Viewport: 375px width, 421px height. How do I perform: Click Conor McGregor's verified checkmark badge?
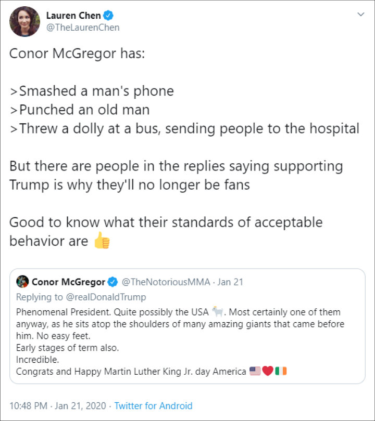(x=113, y=282)
